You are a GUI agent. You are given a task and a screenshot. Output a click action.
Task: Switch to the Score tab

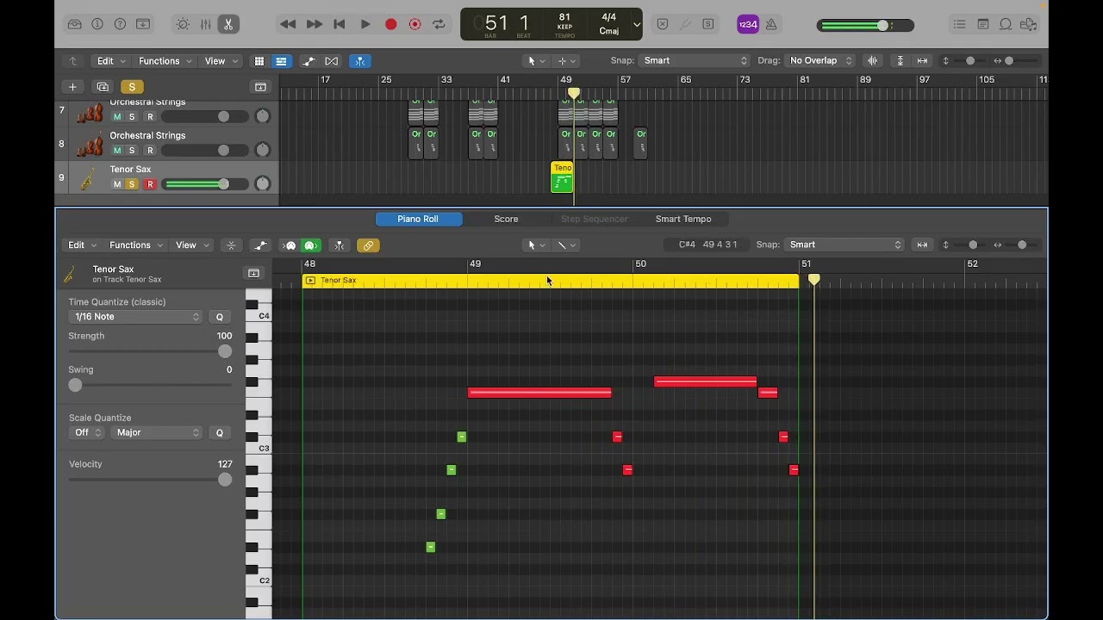[506, 219]
